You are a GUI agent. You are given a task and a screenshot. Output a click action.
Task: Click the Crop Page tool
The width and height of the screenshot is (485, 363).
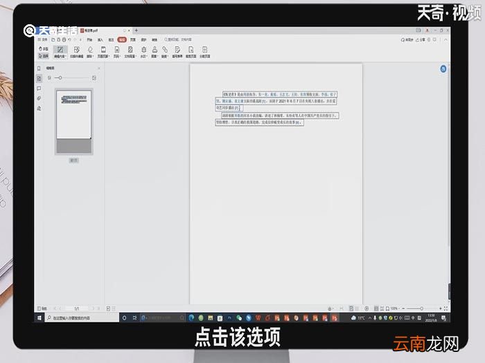tap(191, 52)
